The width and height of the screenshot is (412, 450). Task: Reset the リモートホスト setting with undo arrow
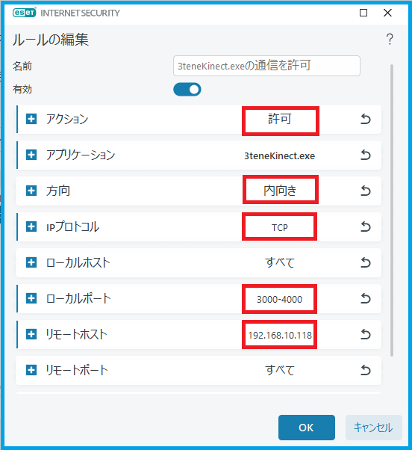click(x=366, y=334)
